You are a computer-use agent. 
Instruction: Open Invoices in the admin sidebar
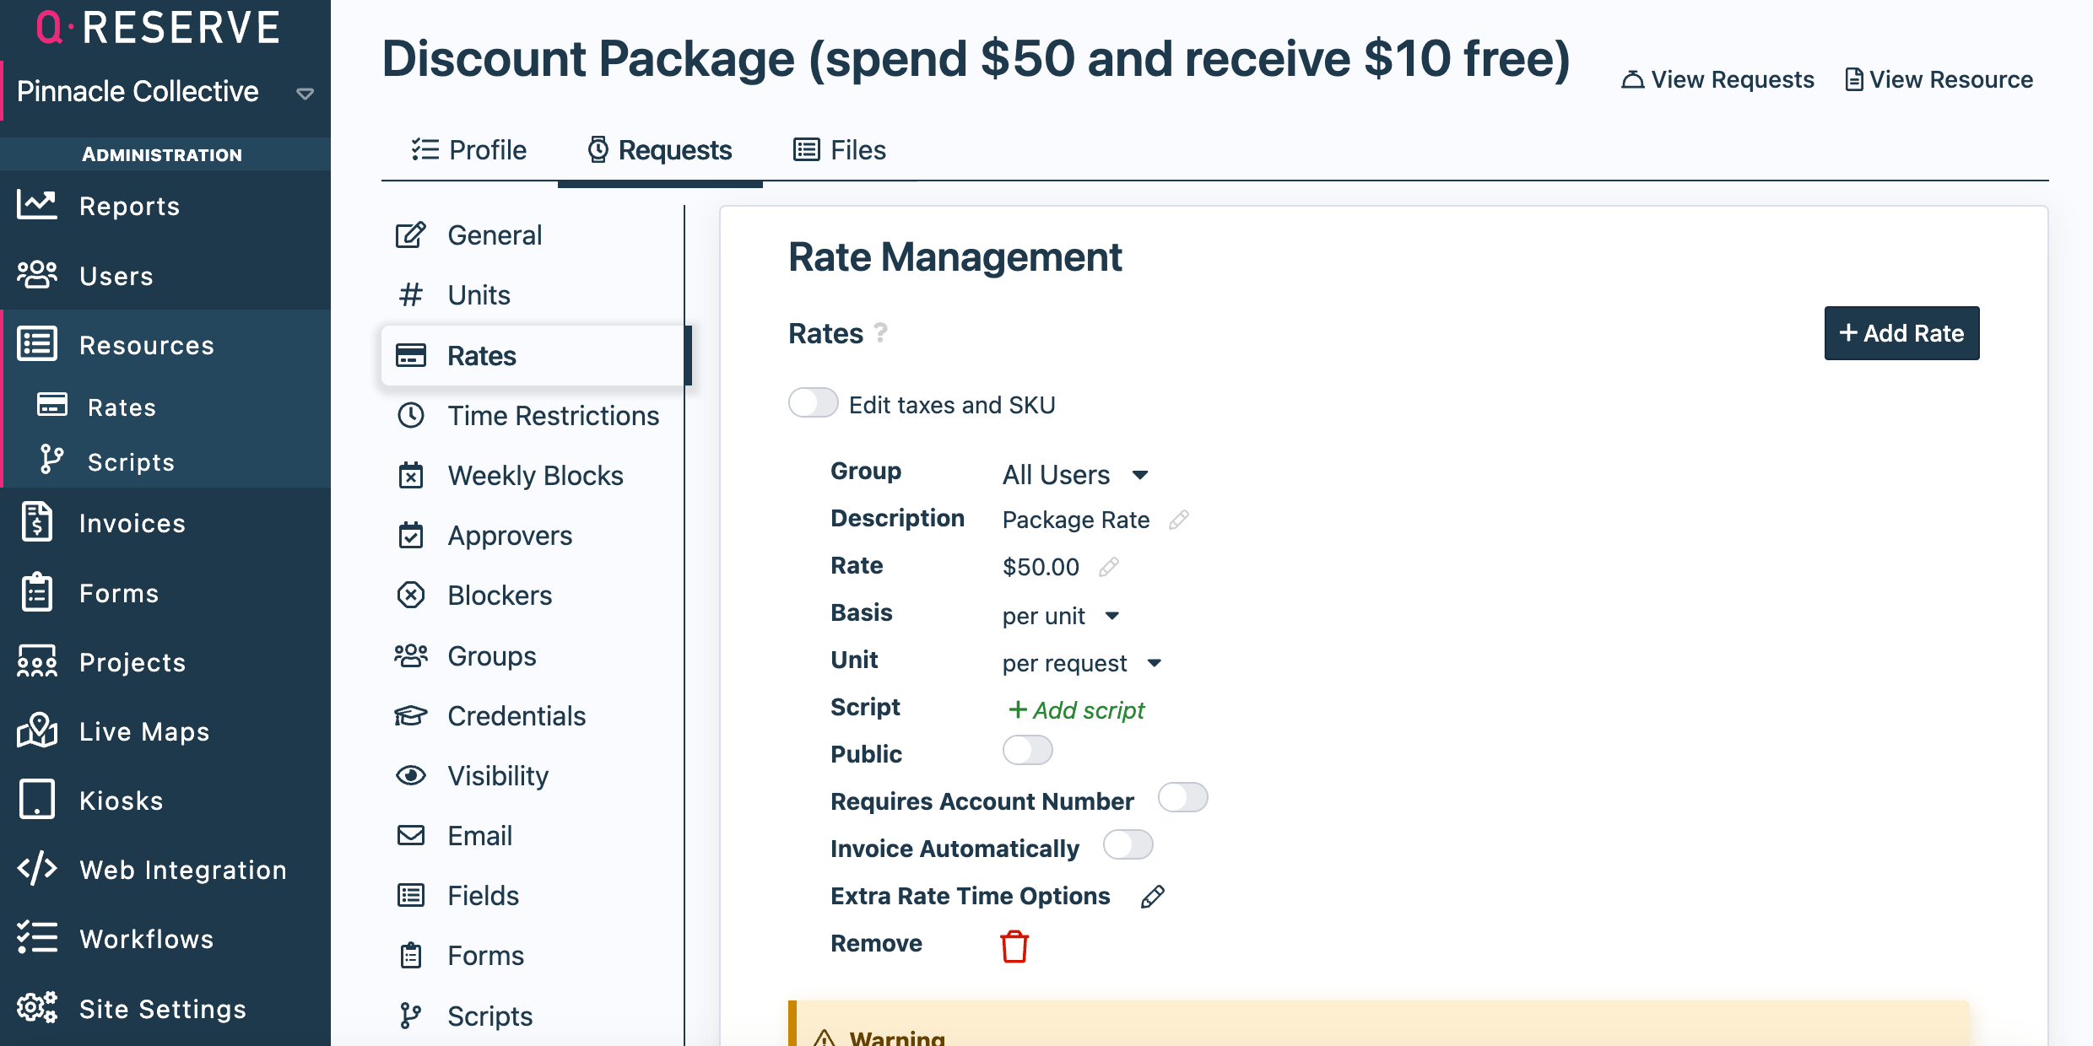pyautogui.click(x=132, y=523)
